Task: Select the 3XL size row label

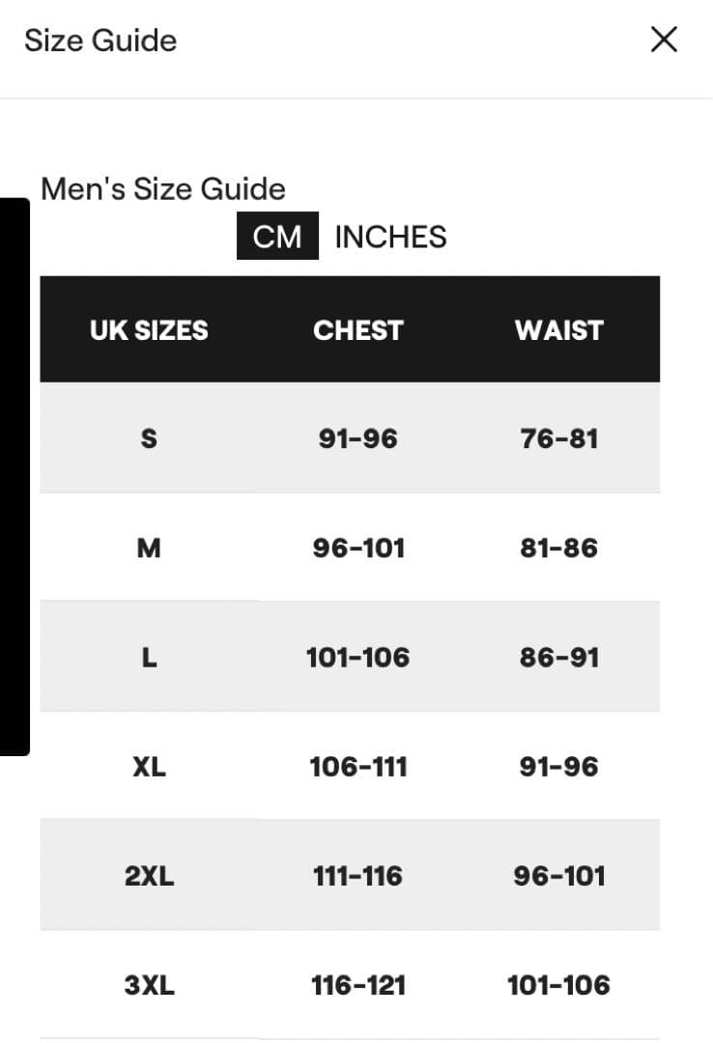Action: click(149, 985)
